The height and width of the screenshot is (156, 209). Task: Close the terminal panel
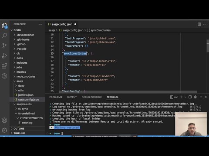click(206, 97)
